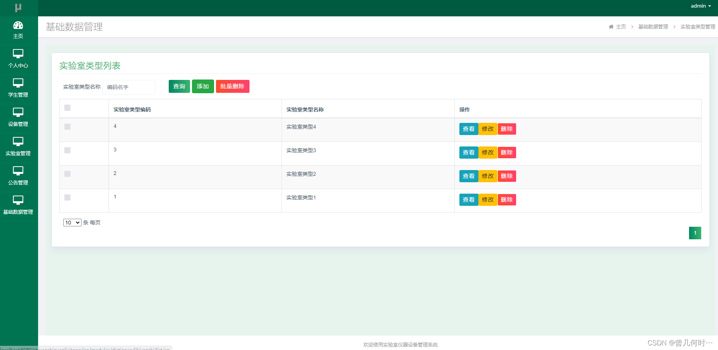
Task: Click the 批量删除 batch delete button
Action: pyautogui.click(x=233, y=86)
